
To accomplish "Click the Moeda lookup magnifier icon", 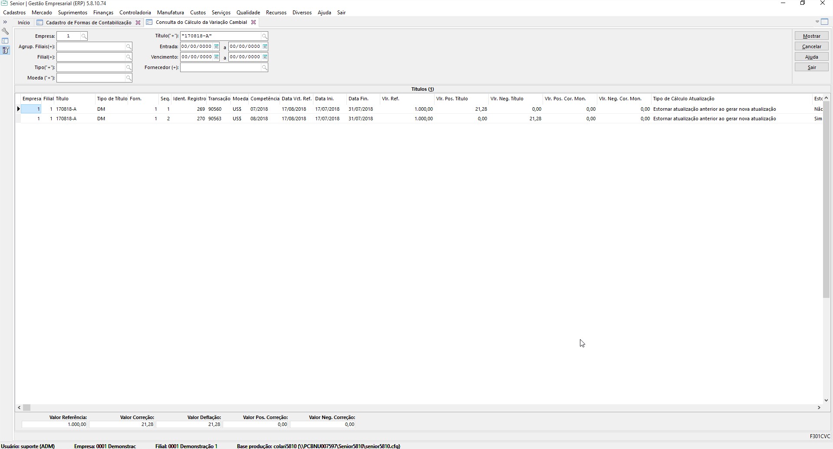I will 128,78.
